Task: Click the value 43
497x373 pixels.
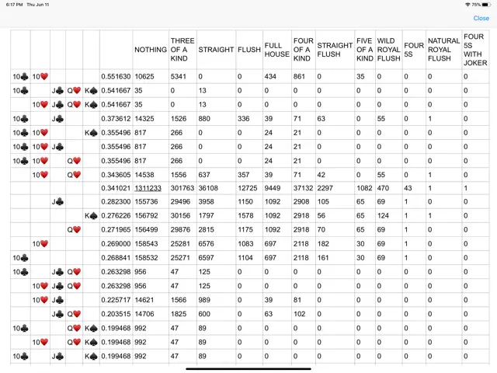Action: [x=408, y=188]
